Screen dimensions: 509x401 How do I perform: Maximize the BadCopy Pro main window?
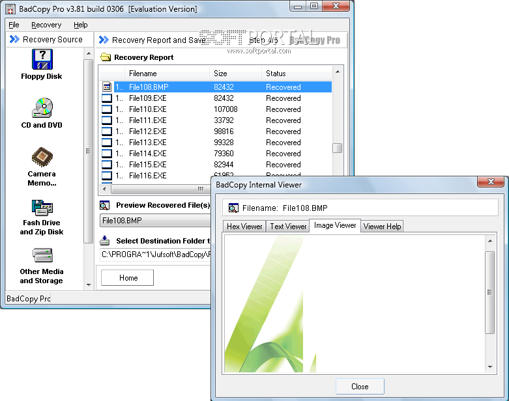click(x=314, y=7)
